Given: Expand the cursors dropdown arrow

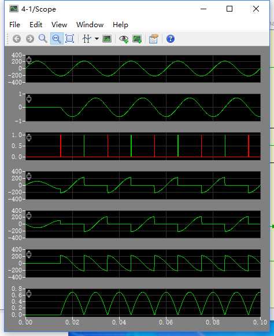Looking at the screenshot, I should click(x=97, y=39).
